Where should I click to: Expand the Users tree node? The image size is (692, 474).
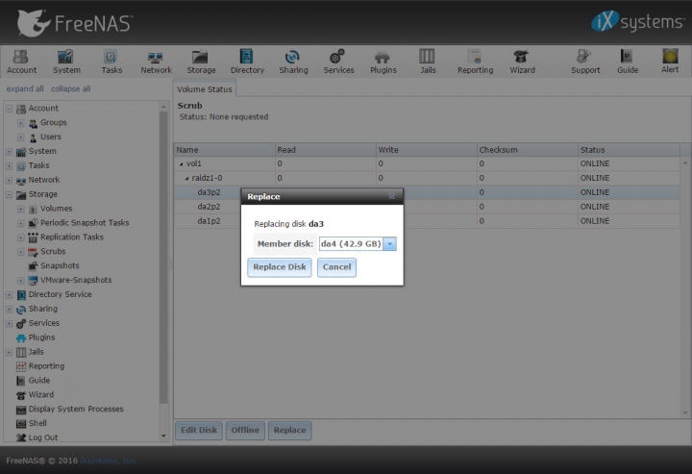tap(21, 137)
